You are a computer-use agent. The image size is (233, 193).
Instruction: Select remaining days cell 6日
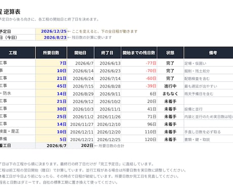coord(139,93)
